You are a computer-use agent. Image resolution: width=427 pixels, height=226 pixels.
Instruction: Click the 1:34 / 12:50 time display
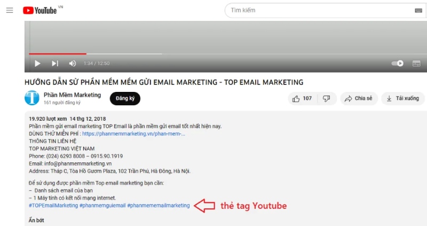[97, 64]
